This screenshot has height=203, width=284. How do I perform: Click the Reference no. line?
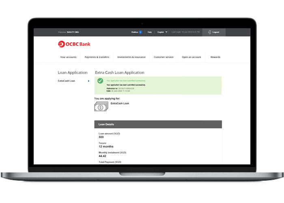[x=120, y=89]
